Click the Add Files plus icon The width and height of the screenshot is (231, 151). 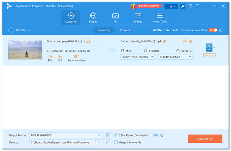tap(11, 30)
